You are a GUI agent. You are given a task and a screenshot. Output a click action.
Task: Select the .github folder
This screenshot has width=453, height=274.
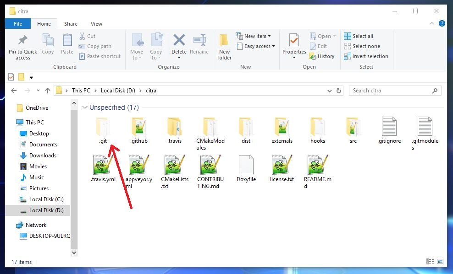click(x=138, y=130)
